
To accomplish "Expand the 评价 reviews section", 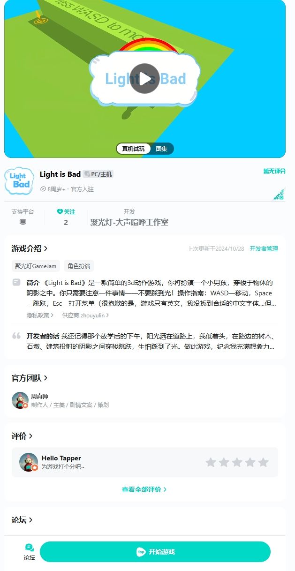I will [22, 436].
